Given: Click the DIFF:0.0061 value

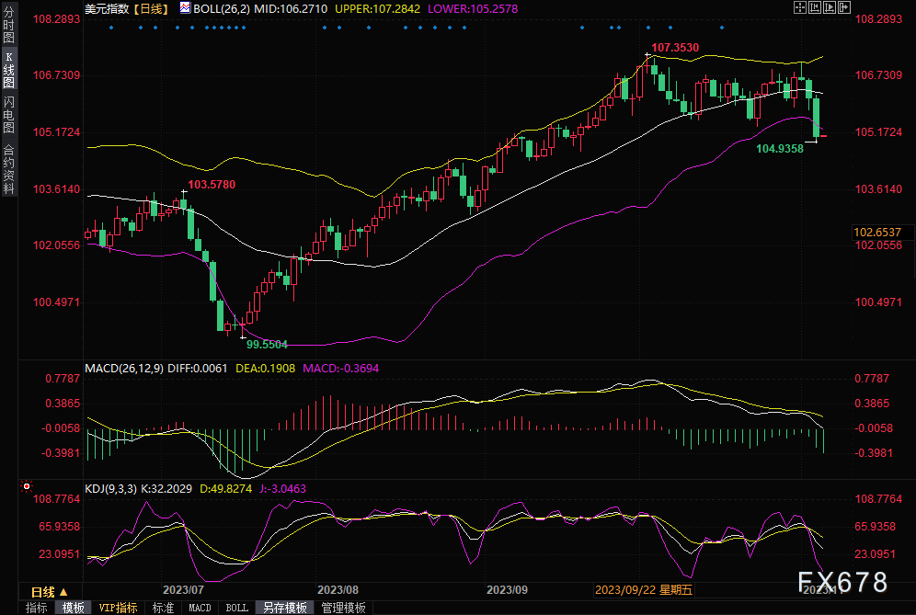Looking at the screenshot, I should 198,369.
